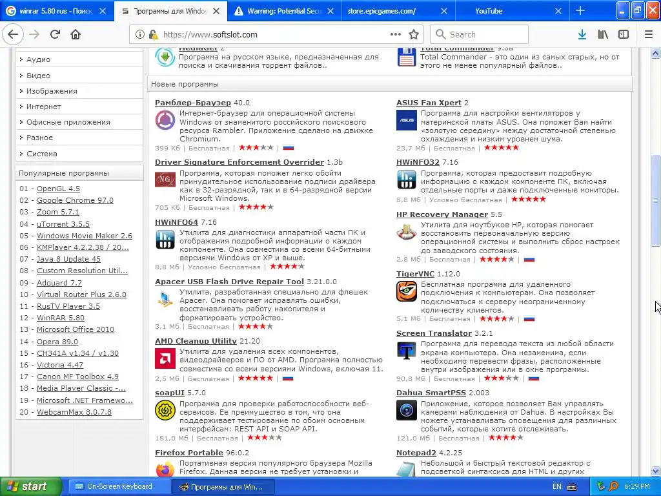661x496 pixels.
Task: Expand the Разное category
Action: [79, 138]
